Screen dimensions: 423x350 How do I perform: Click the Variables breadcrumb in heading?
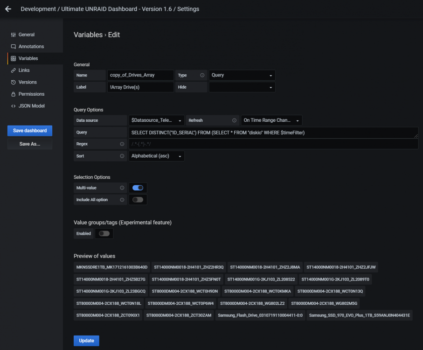[88, 35]
